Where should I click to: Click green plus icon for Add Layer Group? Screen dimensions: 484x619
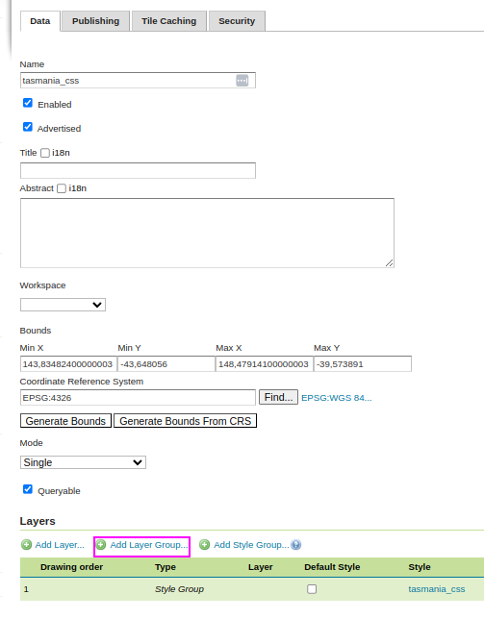click(x=101, y=545)
